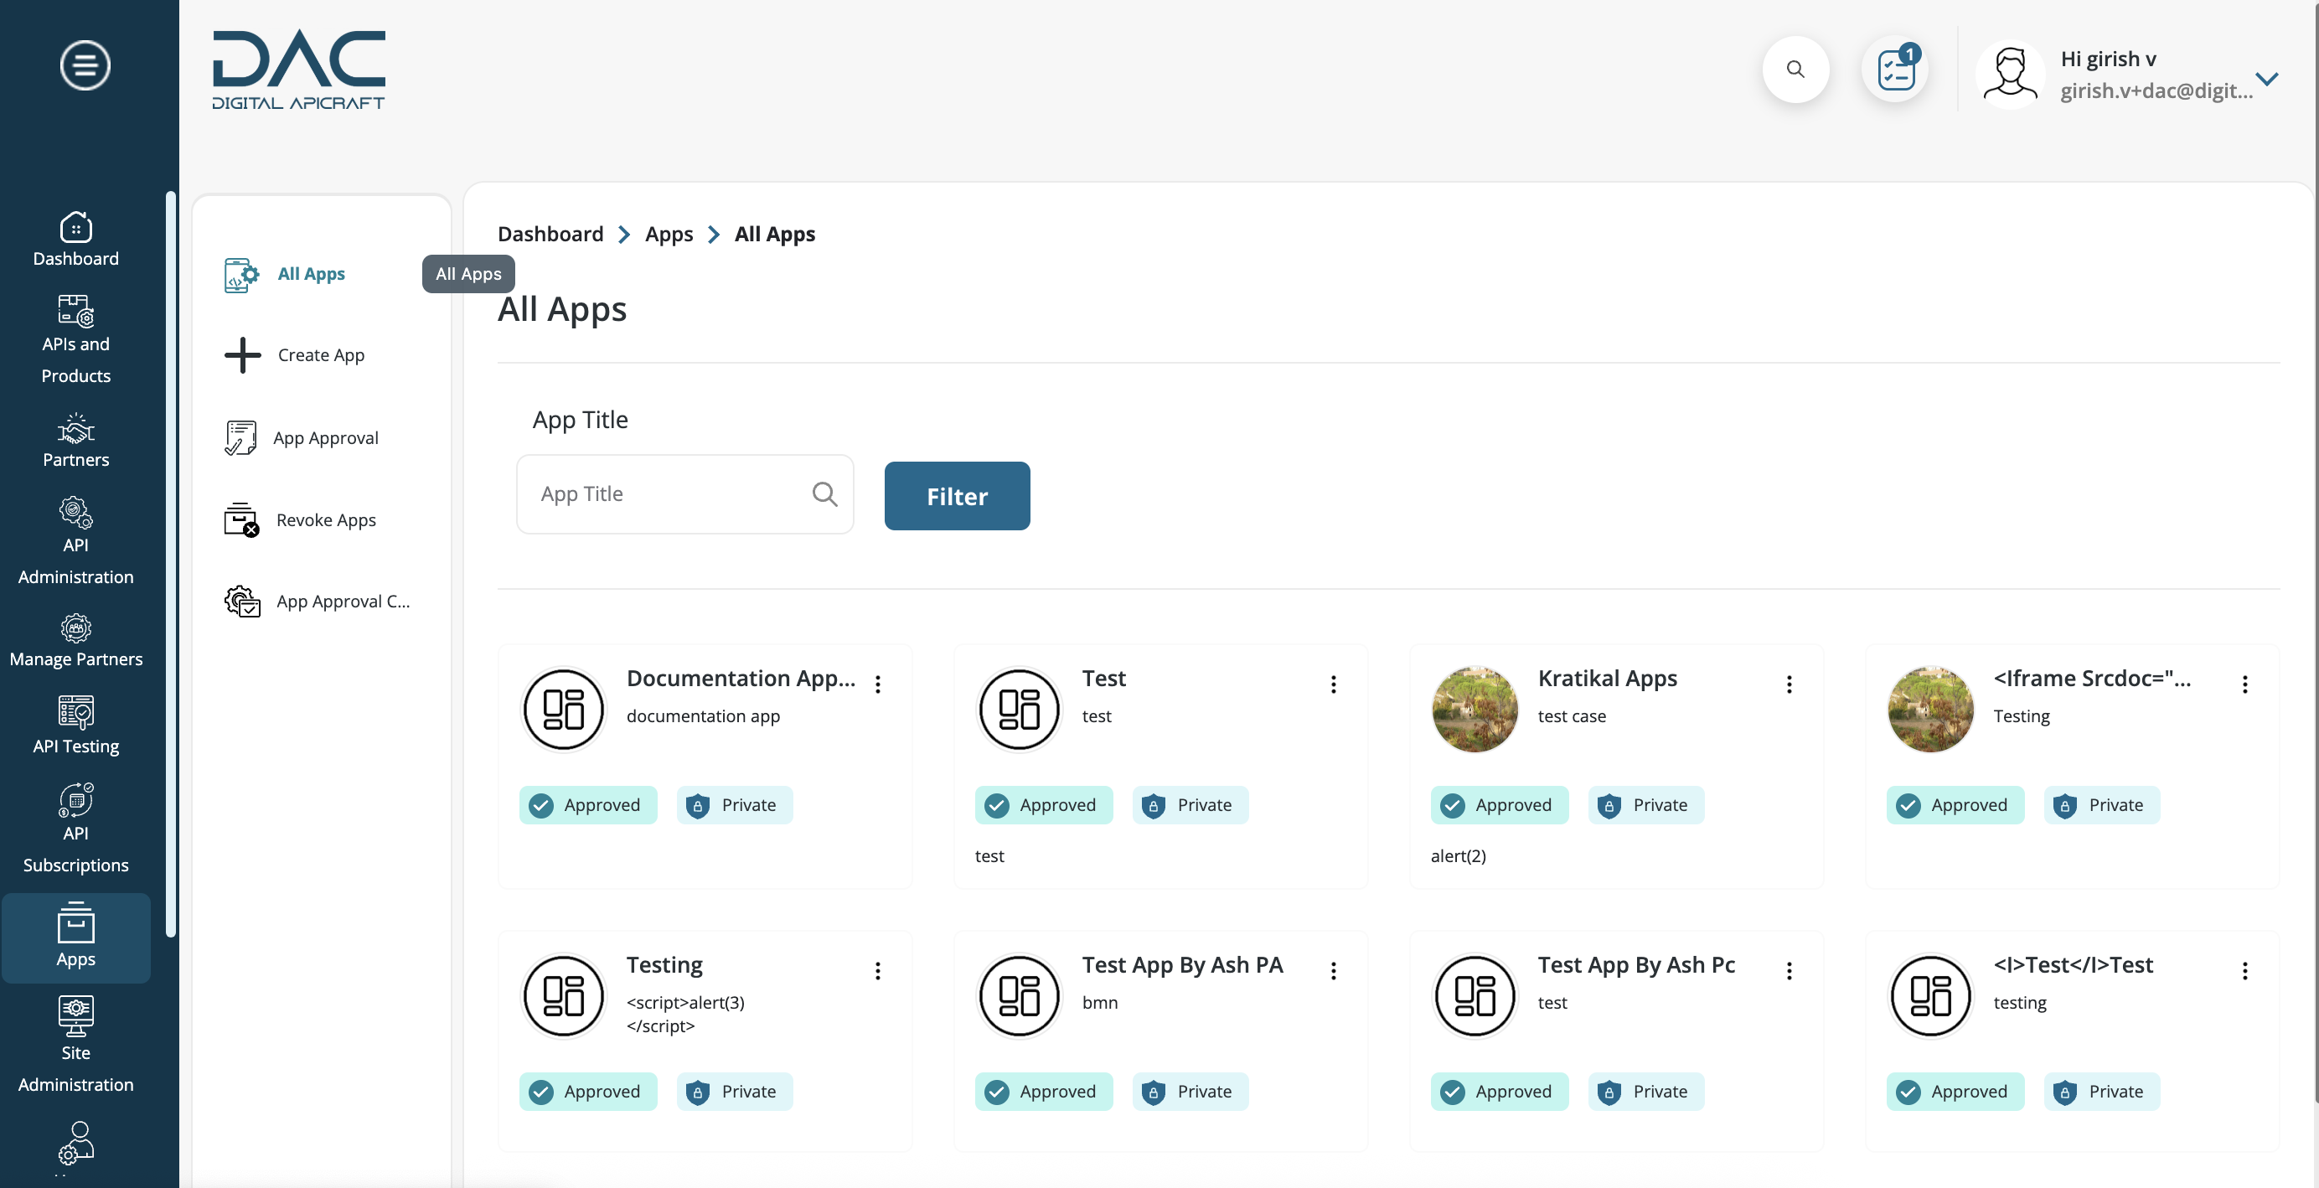Click the magnifier icon in App Title field
Image resolution: width=2319 pixels, height=1188 pixels.
click(824, 493)
